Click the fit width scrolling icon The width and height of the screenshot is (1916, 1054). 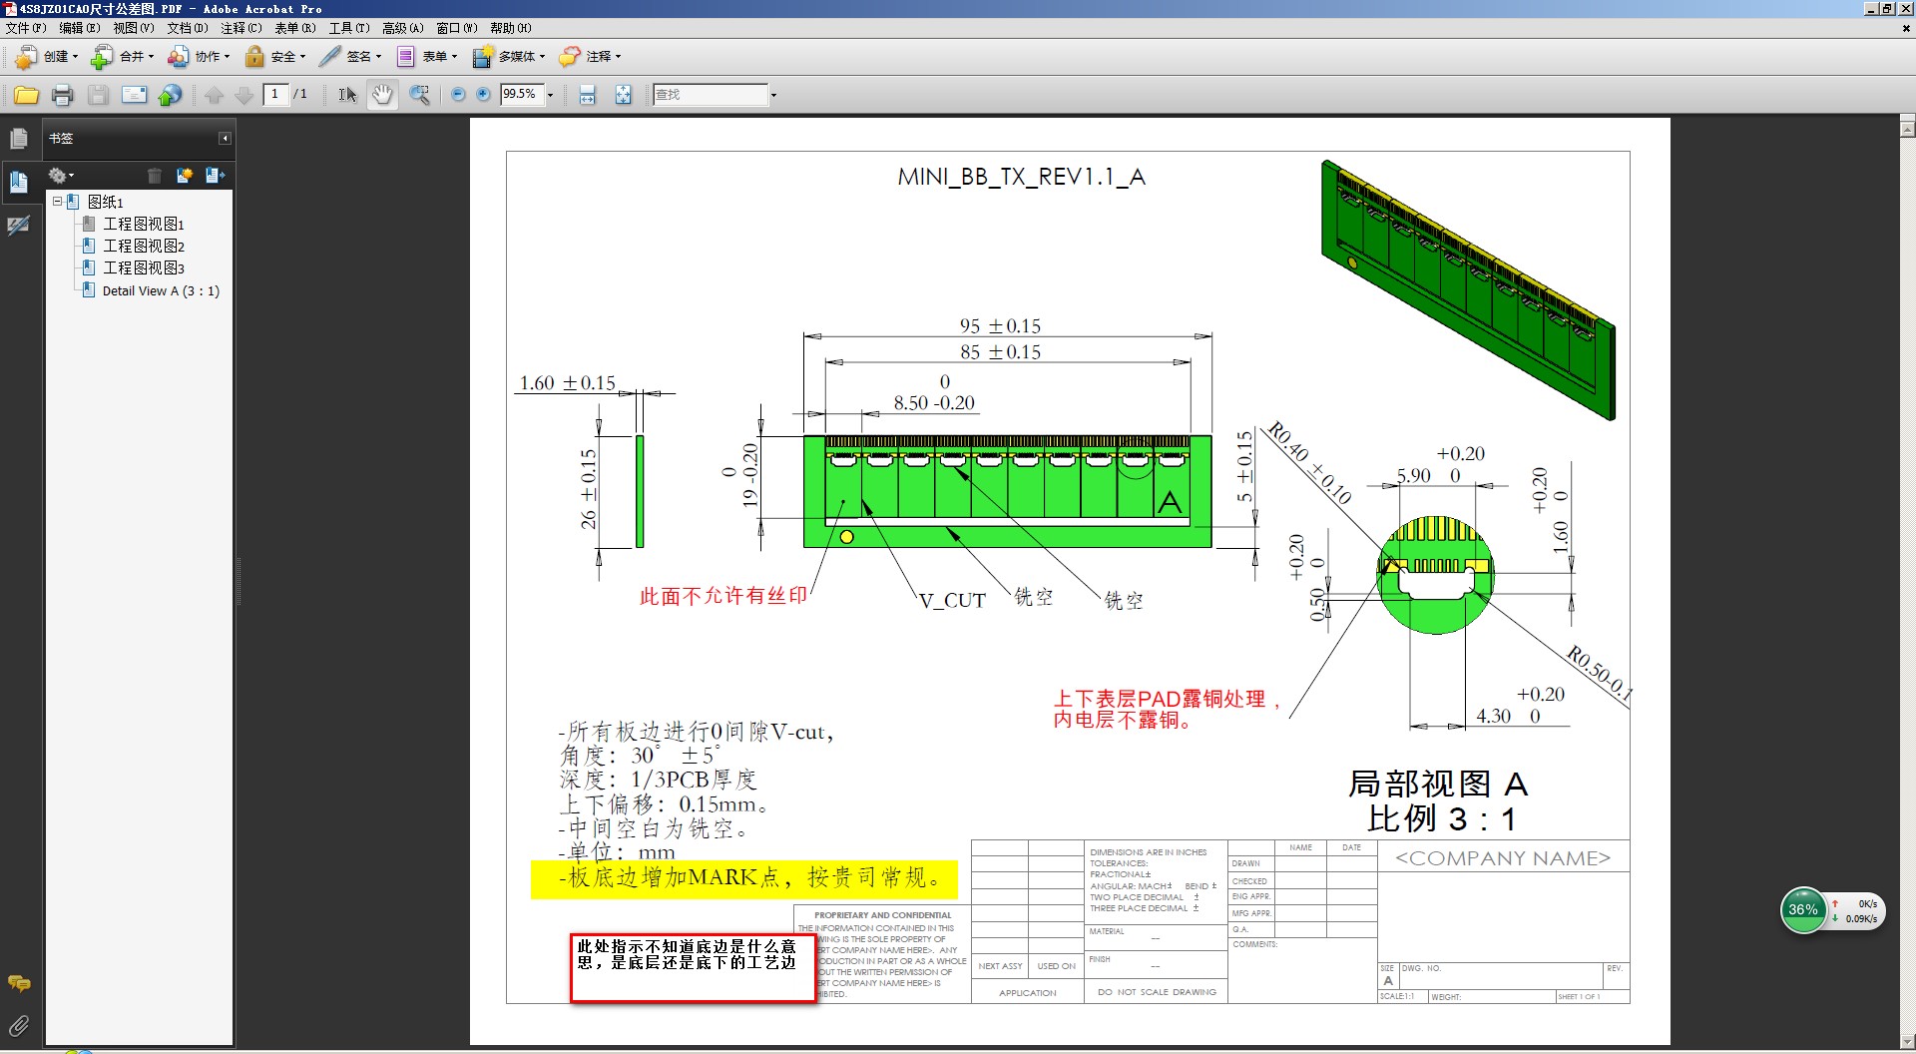(x=588, y=95)
